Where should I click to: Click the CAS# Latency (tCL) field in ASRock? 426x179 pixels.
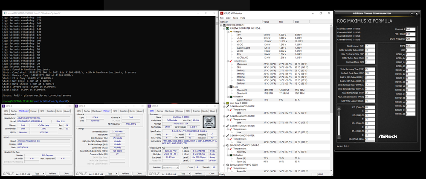370,46
